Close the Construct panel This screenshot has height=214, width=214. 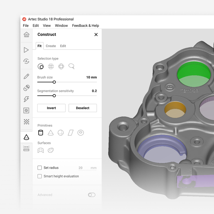pos(96,35)
